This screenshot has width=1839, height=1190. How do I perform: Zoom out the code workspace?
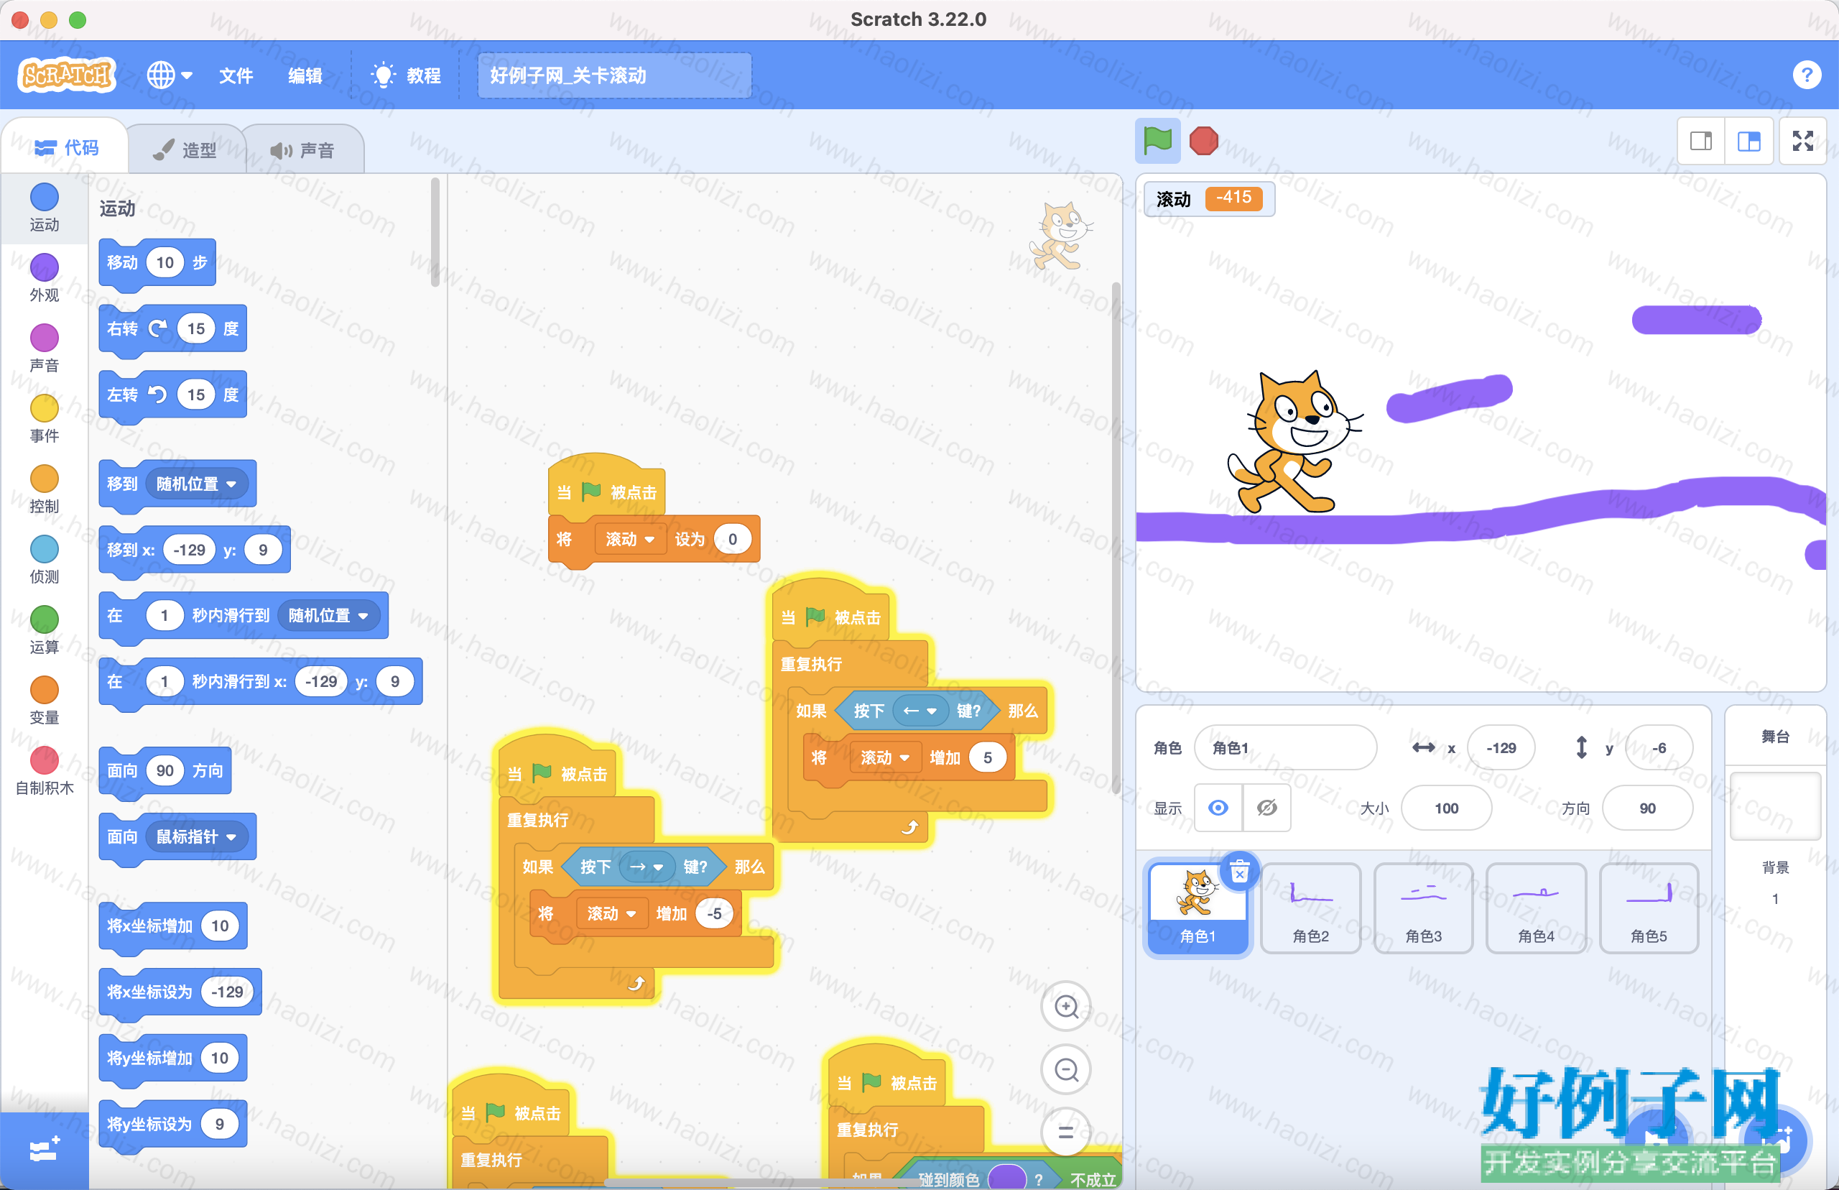tap(1066, 1069)
